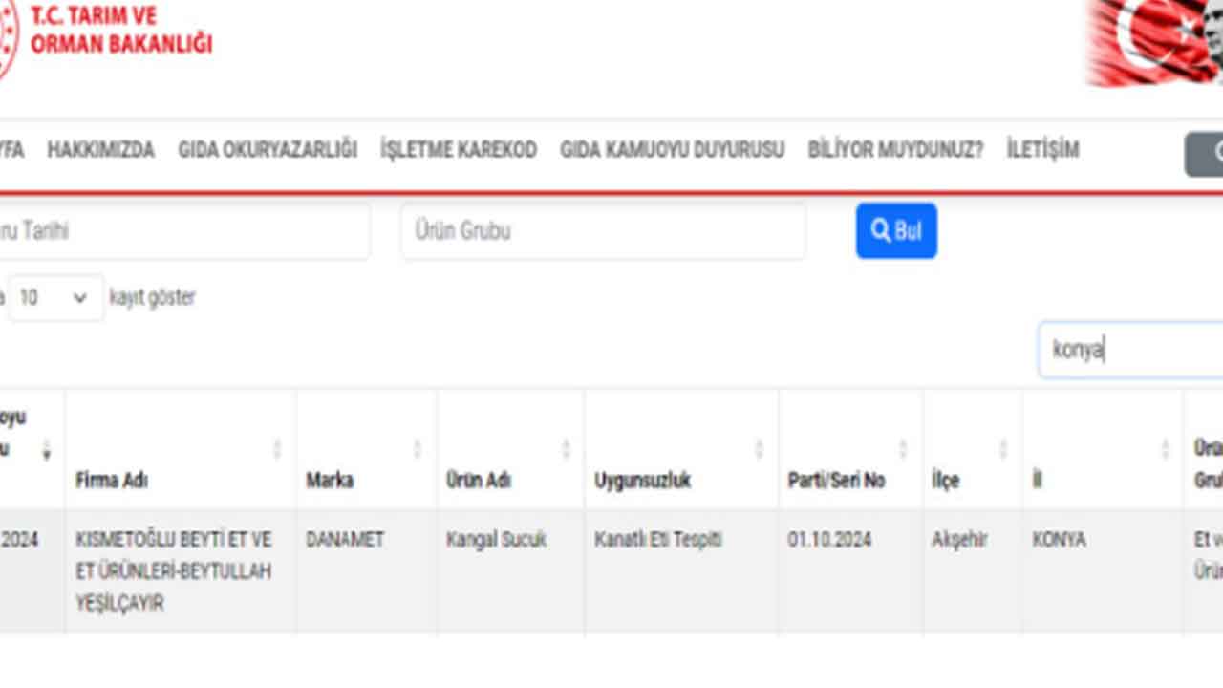Sort table by Ürün Adı column arrows
The height and width of the screenshot is (688, 1223).
pyautogui.click(x=566, y=448)
